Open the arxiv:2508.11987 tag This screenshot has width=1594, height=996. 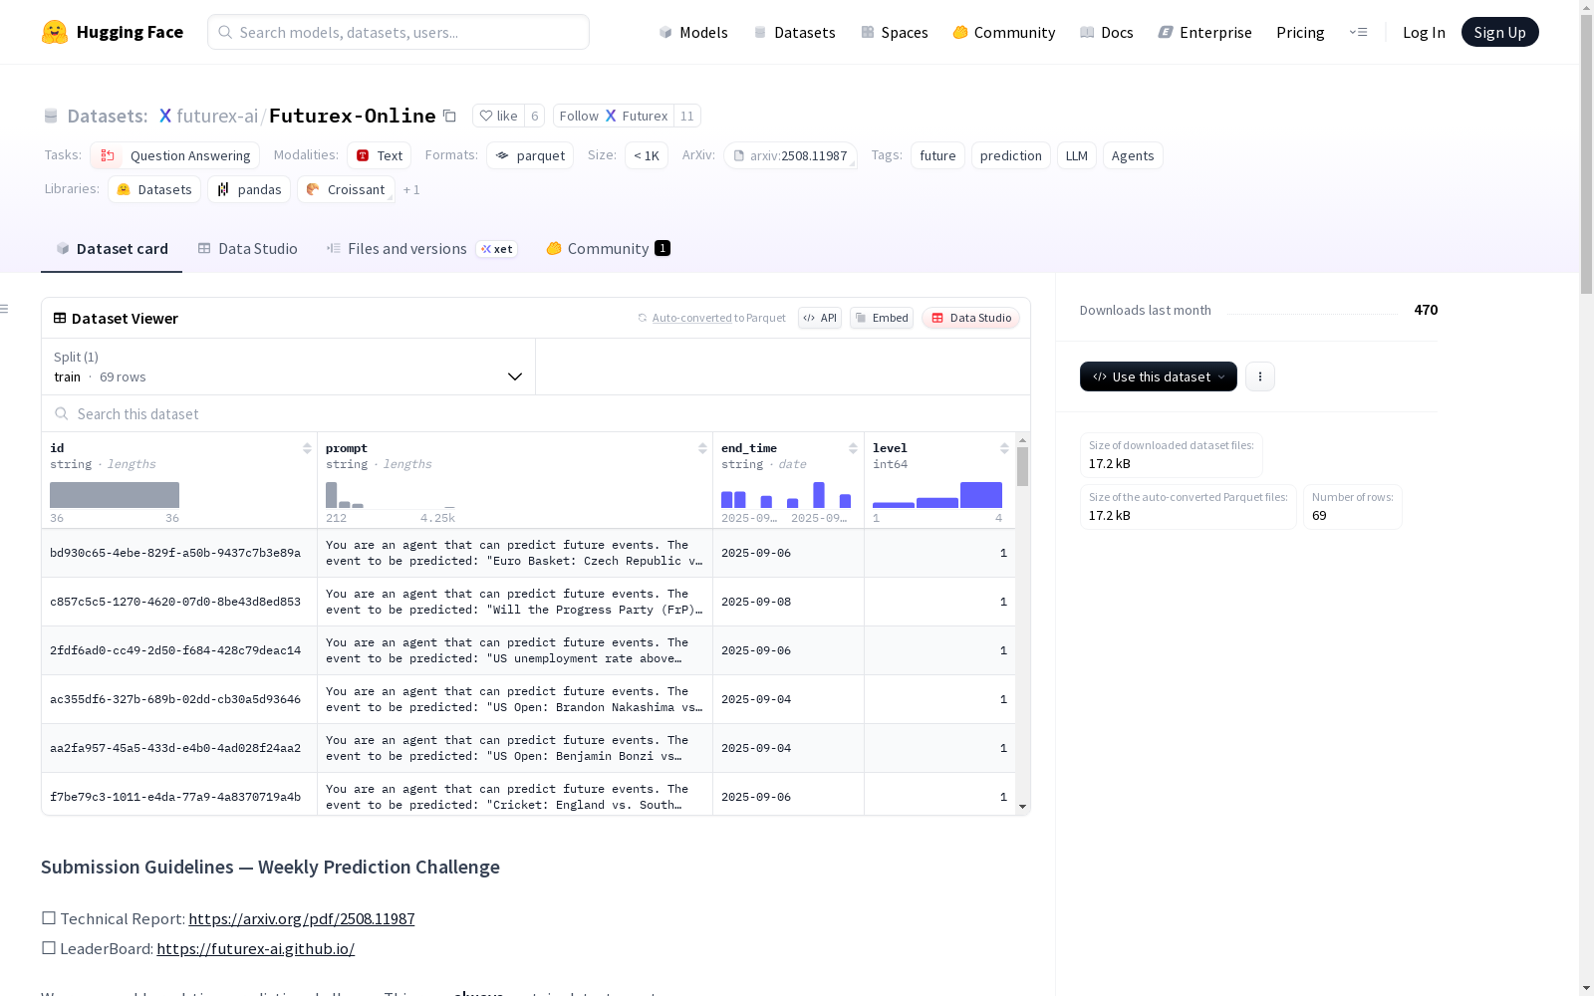[x=791, y=155]
